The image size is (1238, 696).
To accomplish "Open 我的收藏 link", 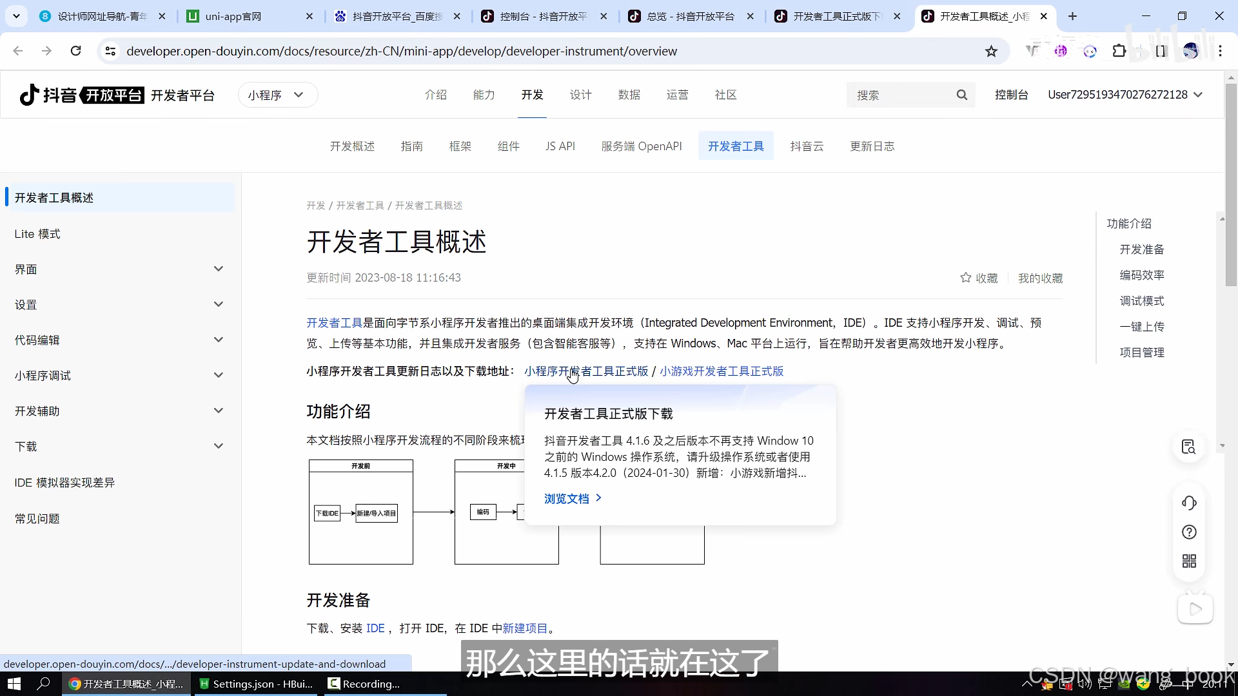I will pos(1040,278).
